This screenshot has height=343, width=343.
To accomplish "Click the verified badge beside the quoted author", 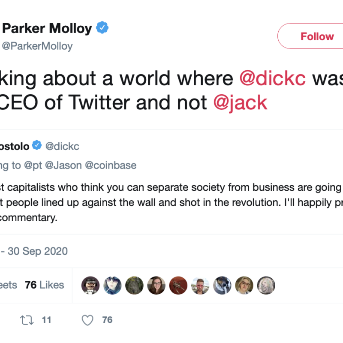I will coord(37,146).
